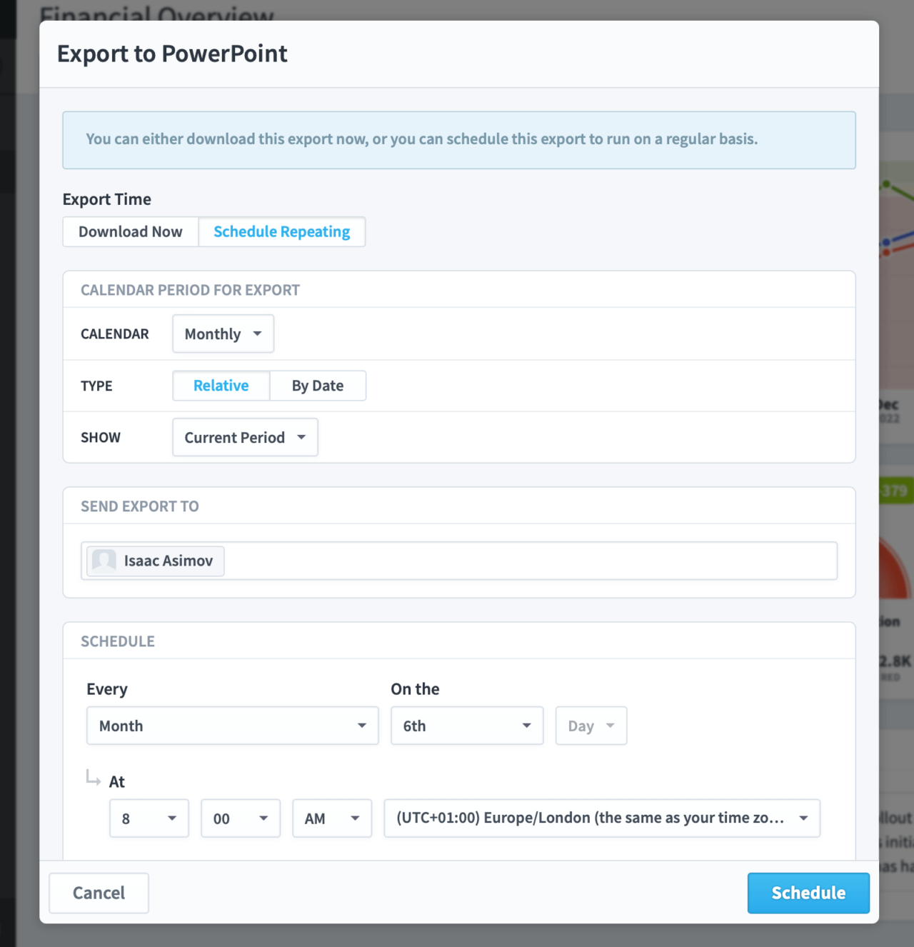Viewport: 914px width, 947px height.
Task: Select the Relative period type
Action: click(221, 386)
